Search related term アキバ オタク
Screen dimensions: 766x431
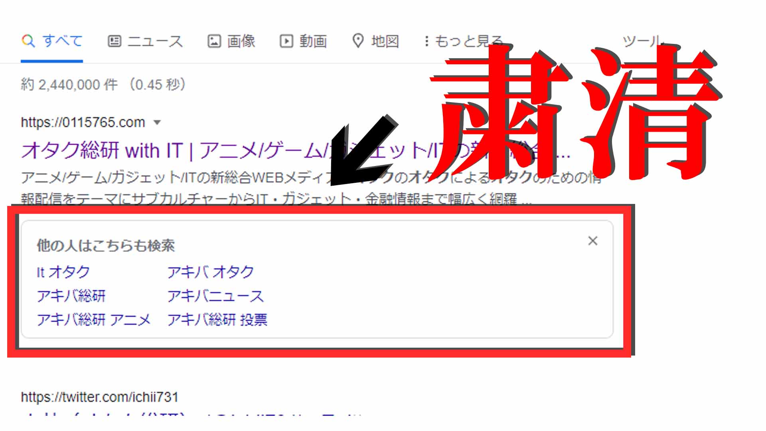click(211, 272)
